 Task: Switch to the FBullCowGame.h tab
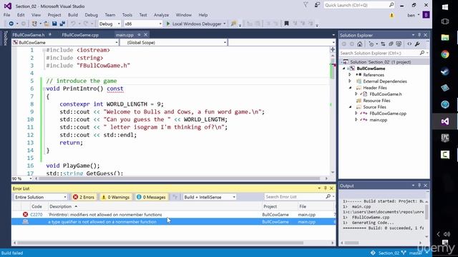pyautogui.click(x=29, y=35)
